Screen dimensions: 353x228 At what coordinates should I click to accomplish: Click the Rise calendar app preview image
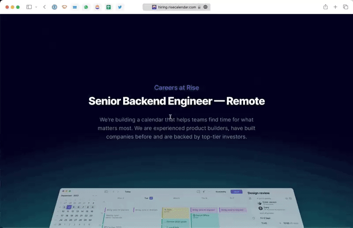176,208
